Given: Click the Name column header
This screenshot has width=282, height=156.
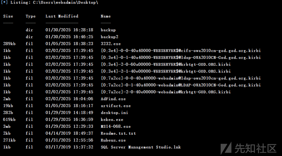Looking at the screenshot, I should pyautogui.click(x=105, y=16).
